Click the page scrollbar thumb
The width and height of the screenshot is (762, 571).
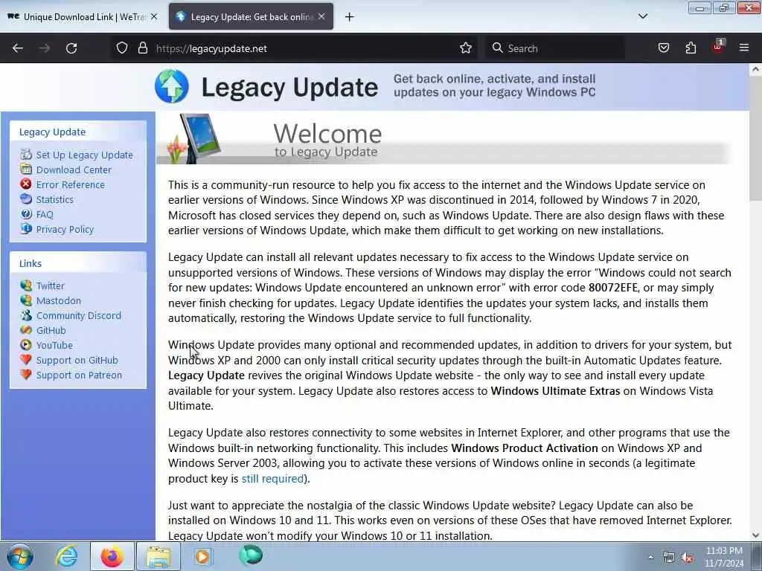click(x=755, y=138)
